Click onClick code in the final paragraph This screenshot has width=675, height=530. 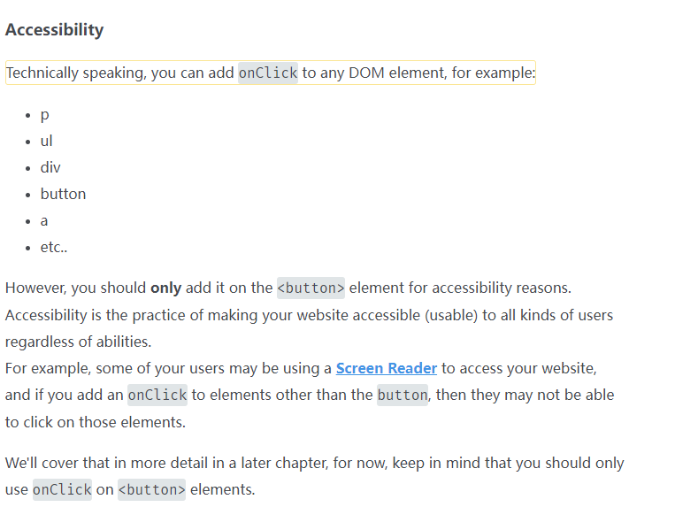tap(62, 489)
